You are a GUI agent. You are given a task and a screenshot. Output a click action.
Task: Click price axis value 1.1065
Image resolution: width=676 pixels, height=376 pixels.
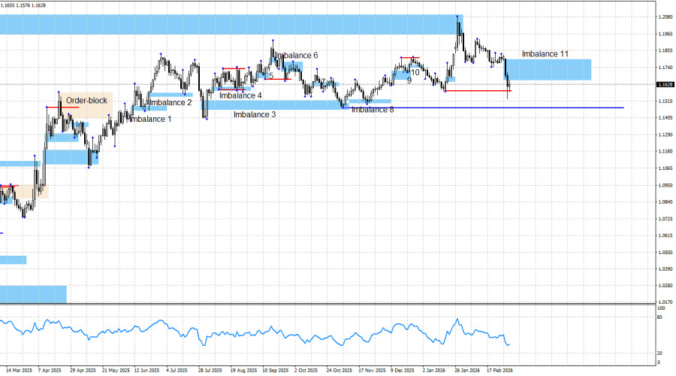tap(665, 168)
